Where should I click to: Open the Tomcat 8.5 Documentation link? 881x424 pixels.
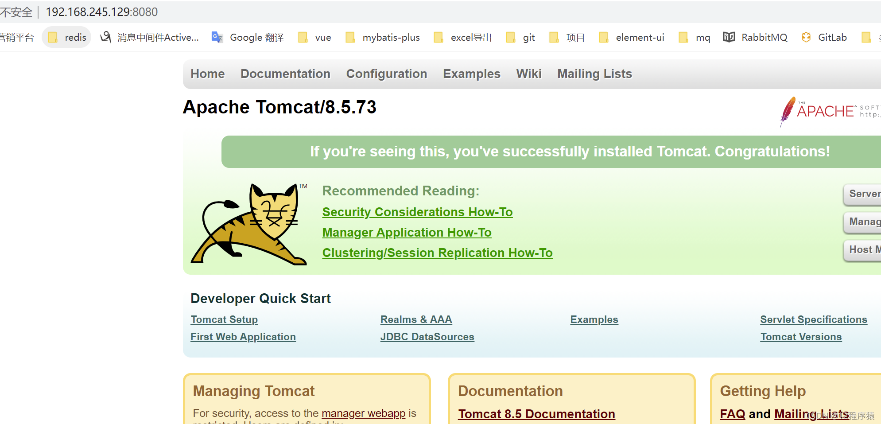coord(536,414)
